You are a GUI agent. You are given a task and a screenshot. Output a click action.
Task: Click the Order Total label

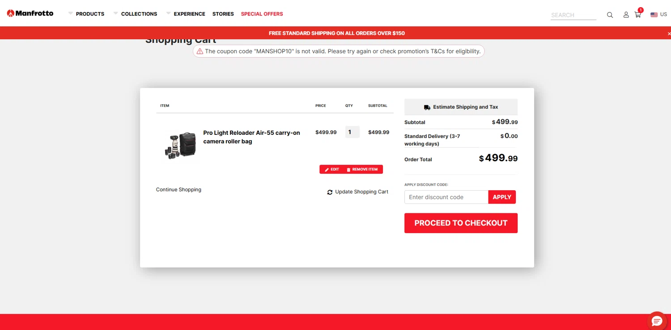click(x=418, y=159)
